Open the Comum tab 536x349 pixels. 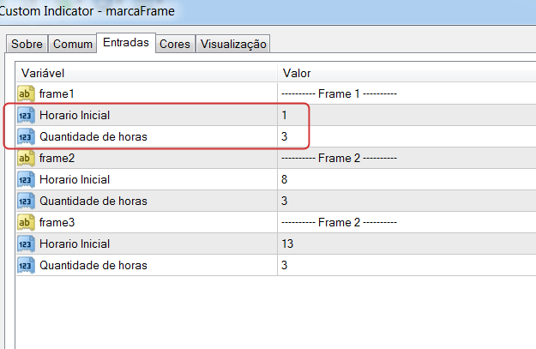(73, 44)
